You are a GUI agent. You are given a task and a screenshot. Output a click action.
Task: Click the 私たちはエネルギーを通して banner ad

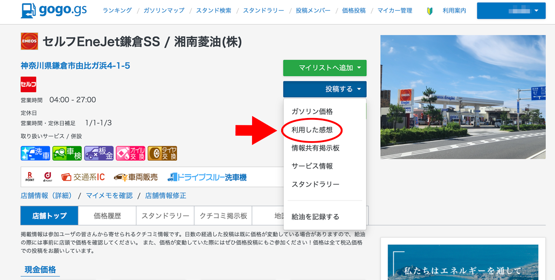point(463,262)
